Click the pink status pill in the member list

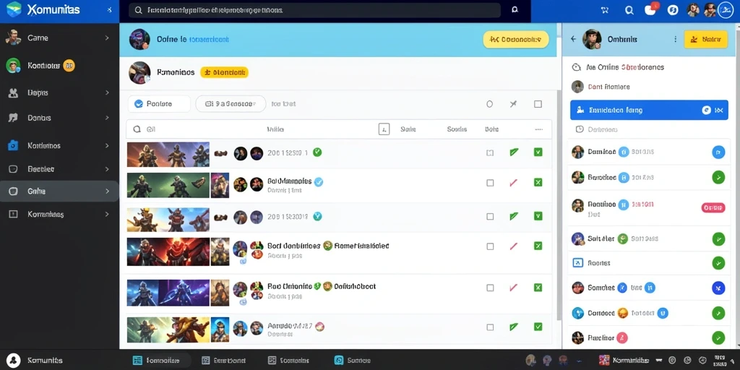tap(713, 207)
